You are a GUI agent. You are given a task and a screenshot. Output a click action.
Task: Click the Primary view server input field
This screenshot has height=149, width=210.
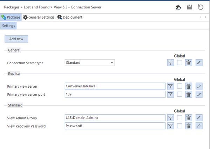tap(115, 86)
